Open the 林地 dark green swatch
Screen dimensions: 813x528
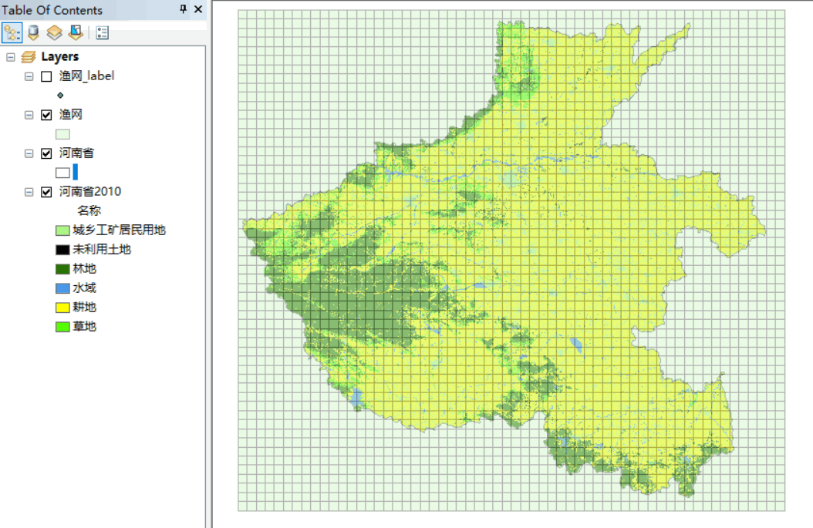click(x=62, y=269)
